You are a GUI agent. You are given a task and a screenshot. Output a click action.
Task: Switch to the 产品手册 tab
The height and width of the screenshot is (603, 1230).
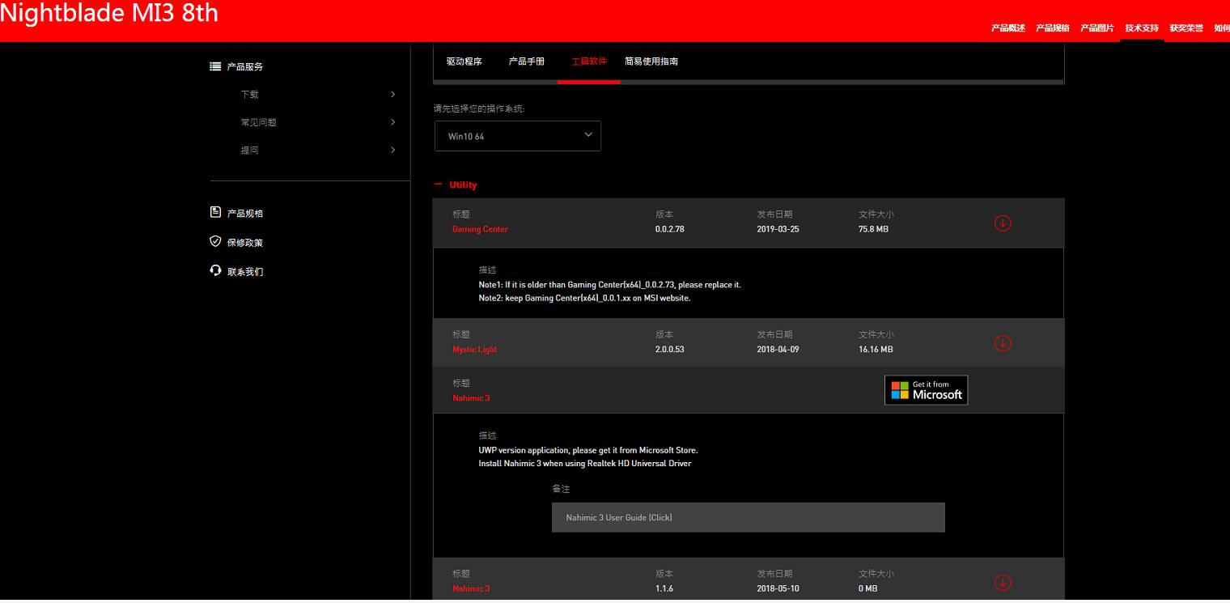[x=526, y=61]
